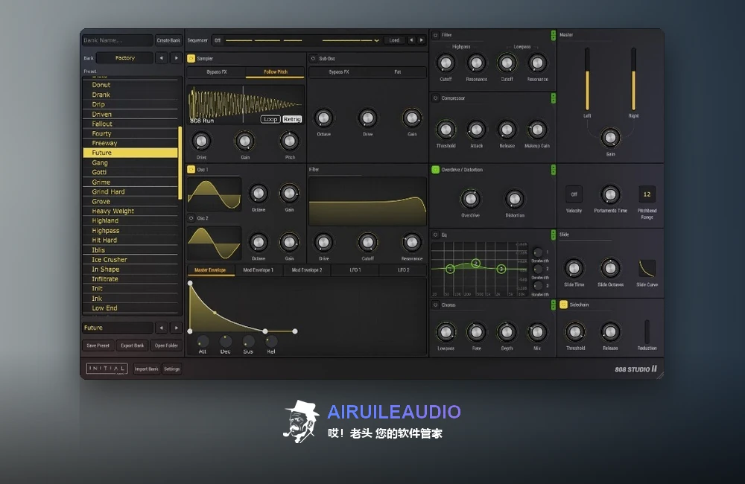Click the Slide Time knob
Viewport: 745px width, 484px height.
coord(574,268)
